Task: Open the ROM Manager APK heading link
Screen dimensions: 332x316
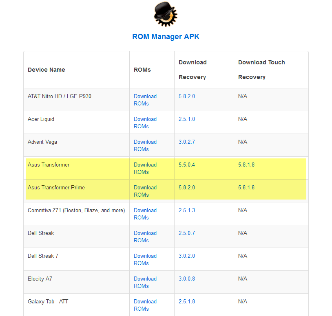Action: (166, 37)
